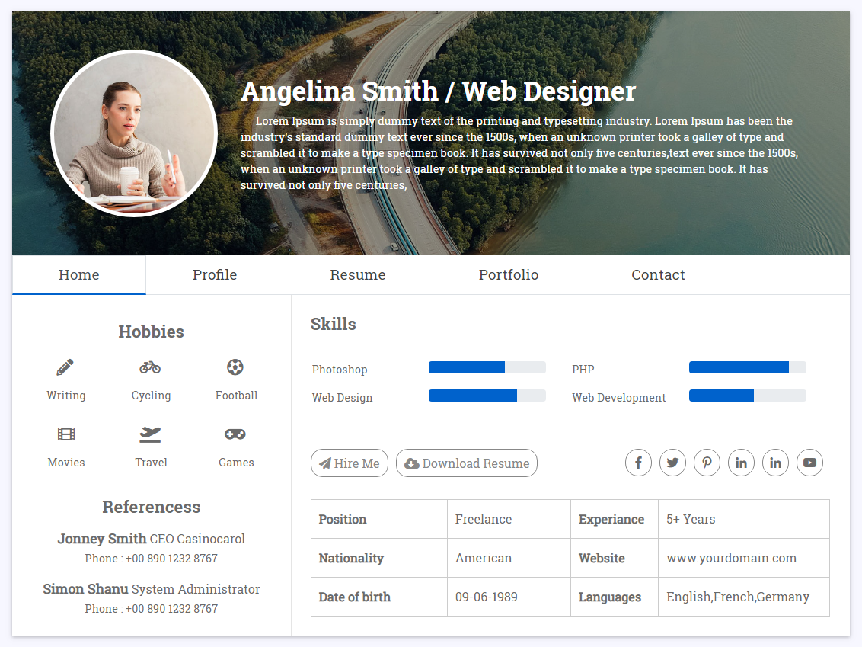Click Jonney Smith reference name

click(102, 539)
